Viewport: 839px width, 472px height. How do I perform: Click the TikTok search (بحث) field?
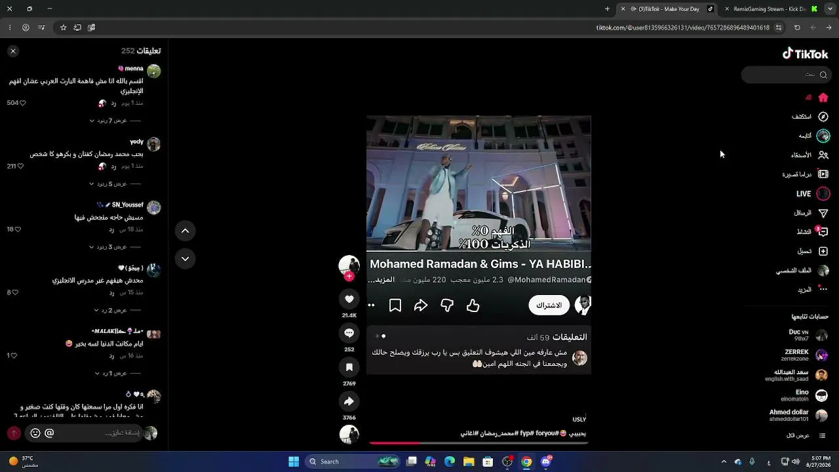787,75
